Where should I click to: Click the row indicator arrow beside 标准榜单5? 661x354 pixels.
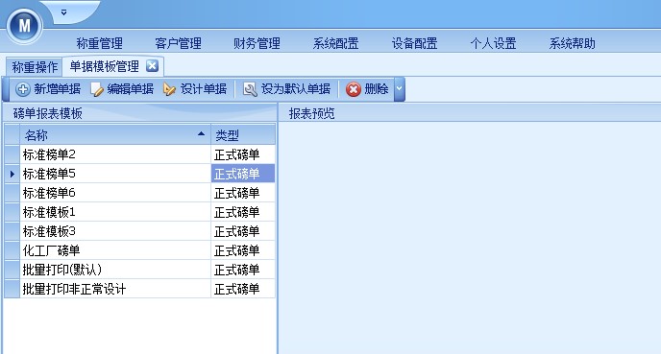coord(12,174)
